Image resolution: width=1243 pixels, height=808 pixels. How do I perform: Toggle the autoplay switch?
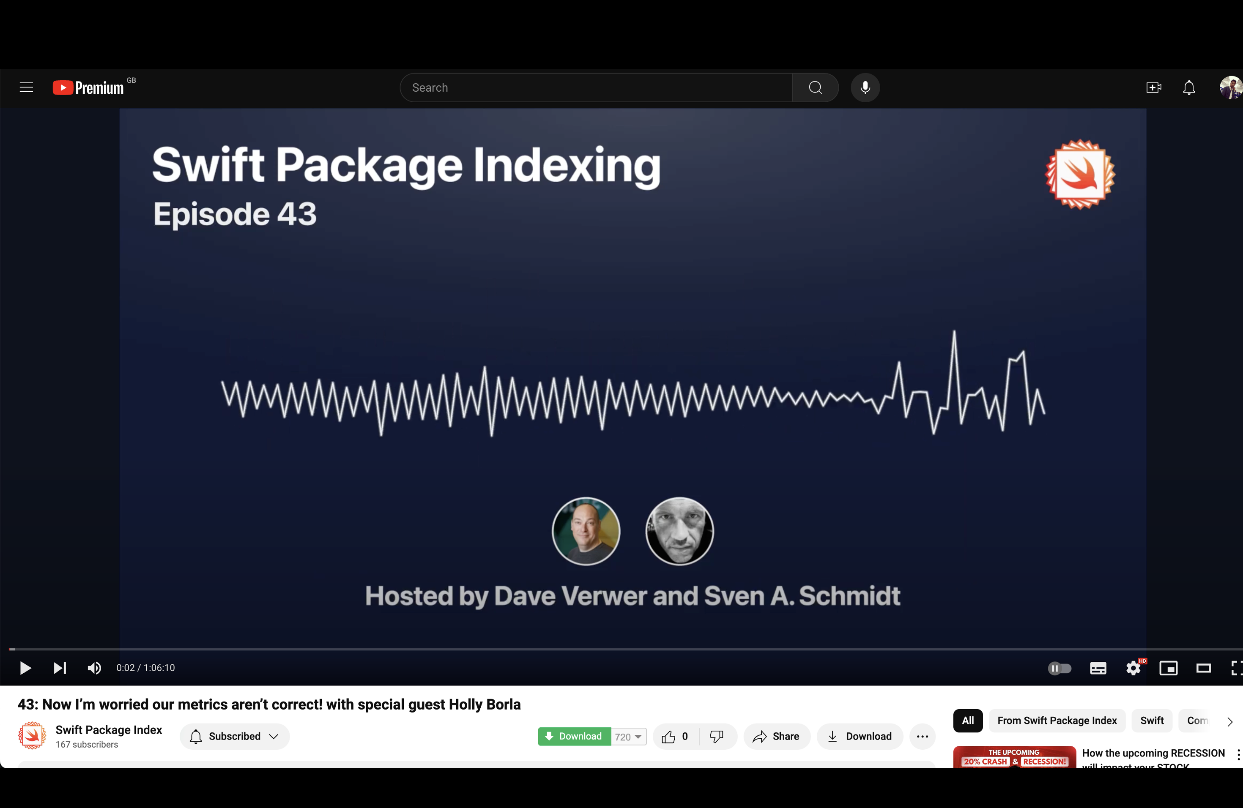tap(1059, 668)
